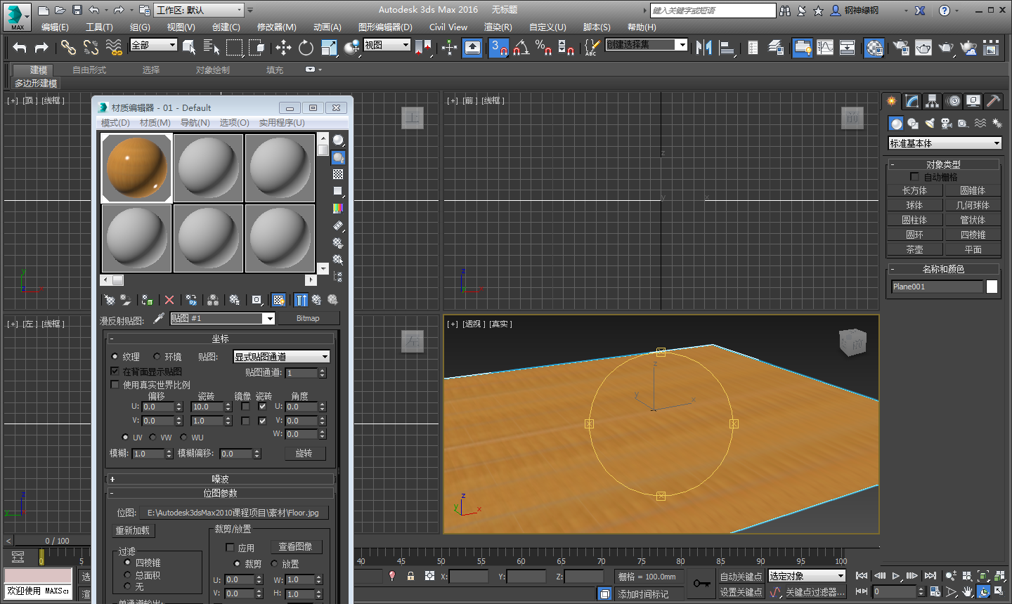Select the wood material sample sphere
Viewport: 1012px width, 604px height.
(x=137, y=169)
